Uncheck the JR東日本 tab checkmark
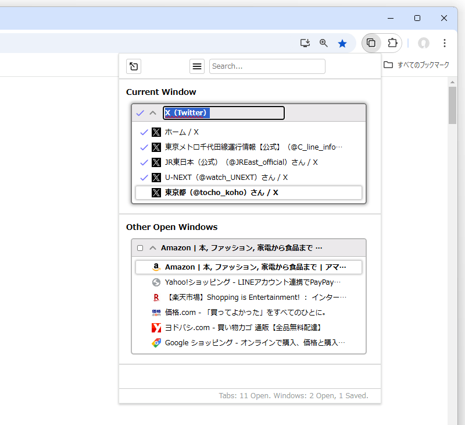Screen dimensions: 465x425 point(144,162)
